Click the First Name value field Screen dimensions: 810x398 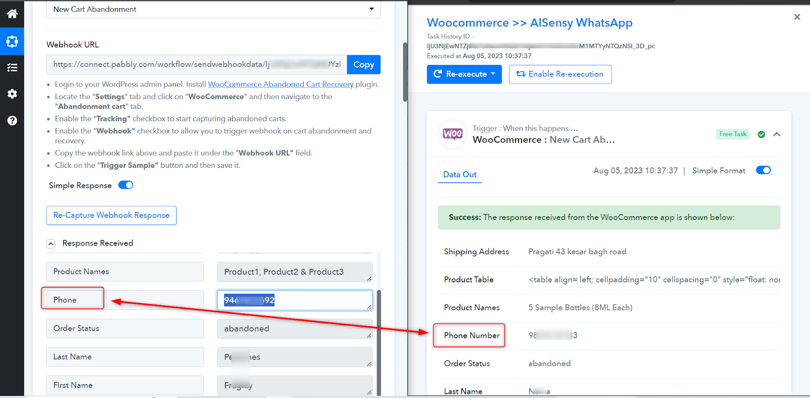295,385
